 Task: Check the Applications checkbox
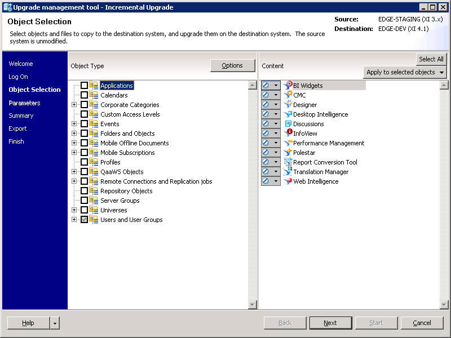click(84, 86)
